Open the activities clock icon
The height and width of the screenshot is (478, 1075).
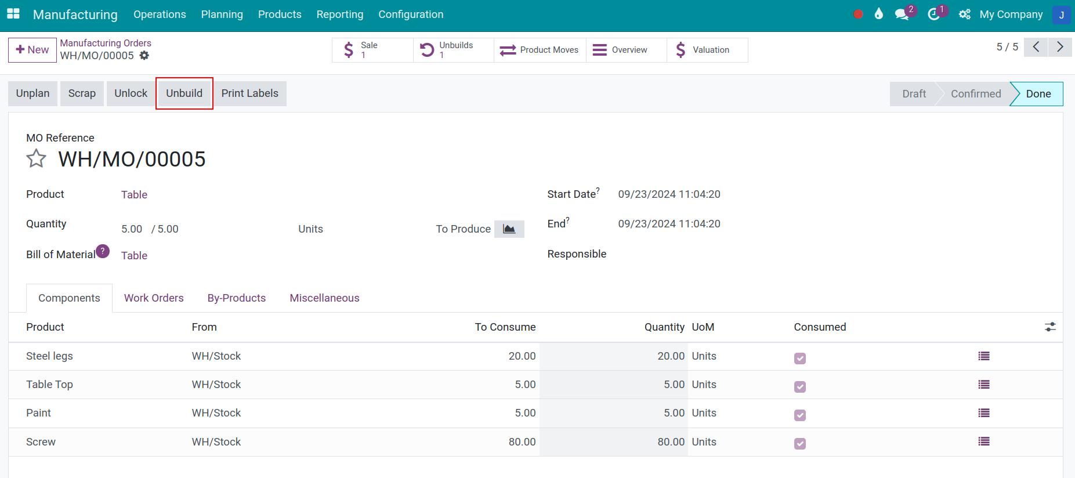[934, 15]
